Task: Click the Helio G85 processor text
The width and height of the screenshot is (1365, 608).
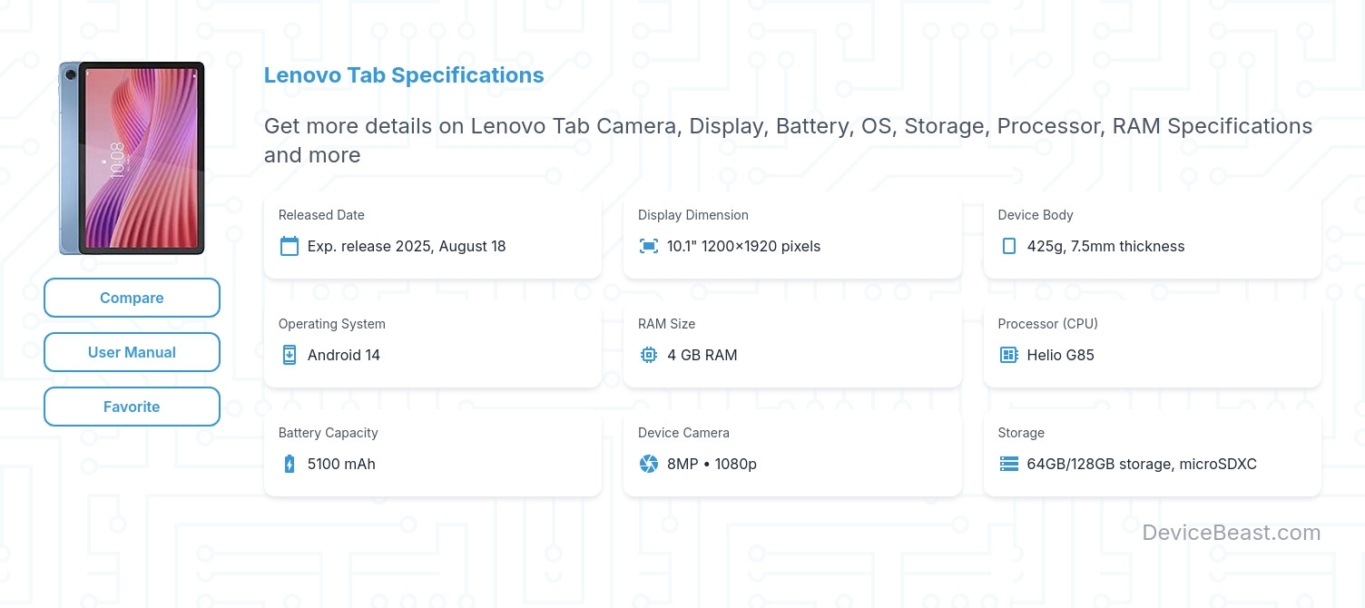Action: pyautogui.click(x=1060, y=355)
